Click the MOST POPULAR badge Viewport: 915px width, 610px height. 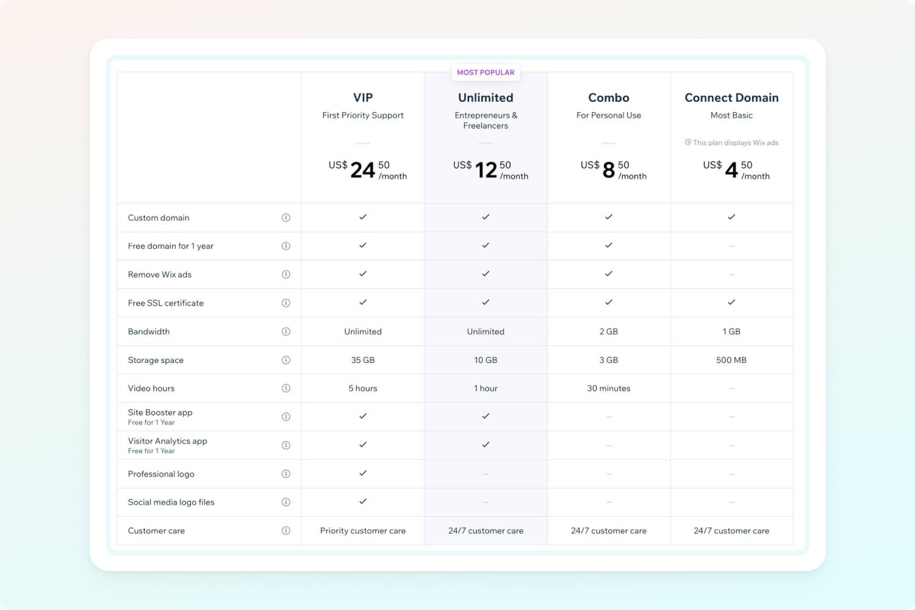486,73
